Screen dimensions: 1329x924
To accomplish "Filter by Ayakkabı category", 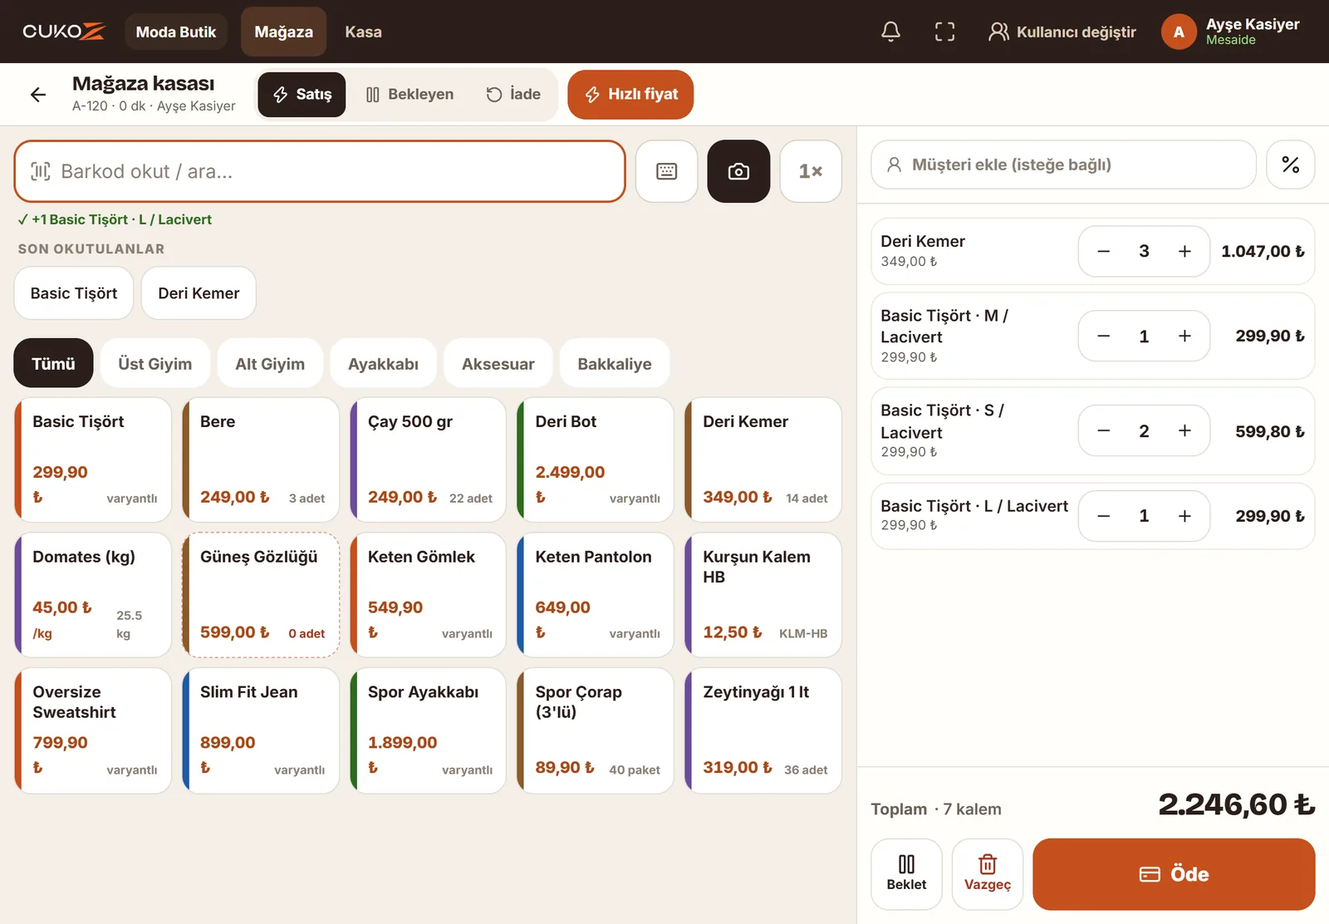I will click(x=383, y=363).
